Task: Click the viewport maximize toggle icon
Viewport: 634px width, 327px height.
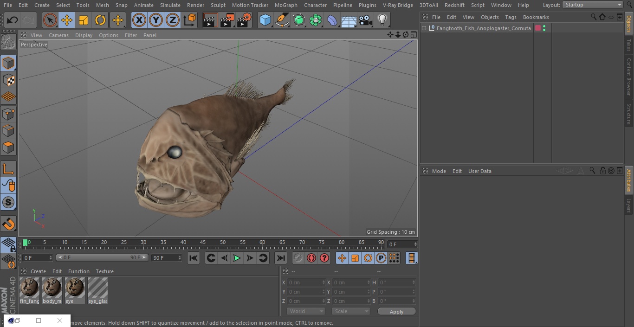Action: click(x=413, y=35)
